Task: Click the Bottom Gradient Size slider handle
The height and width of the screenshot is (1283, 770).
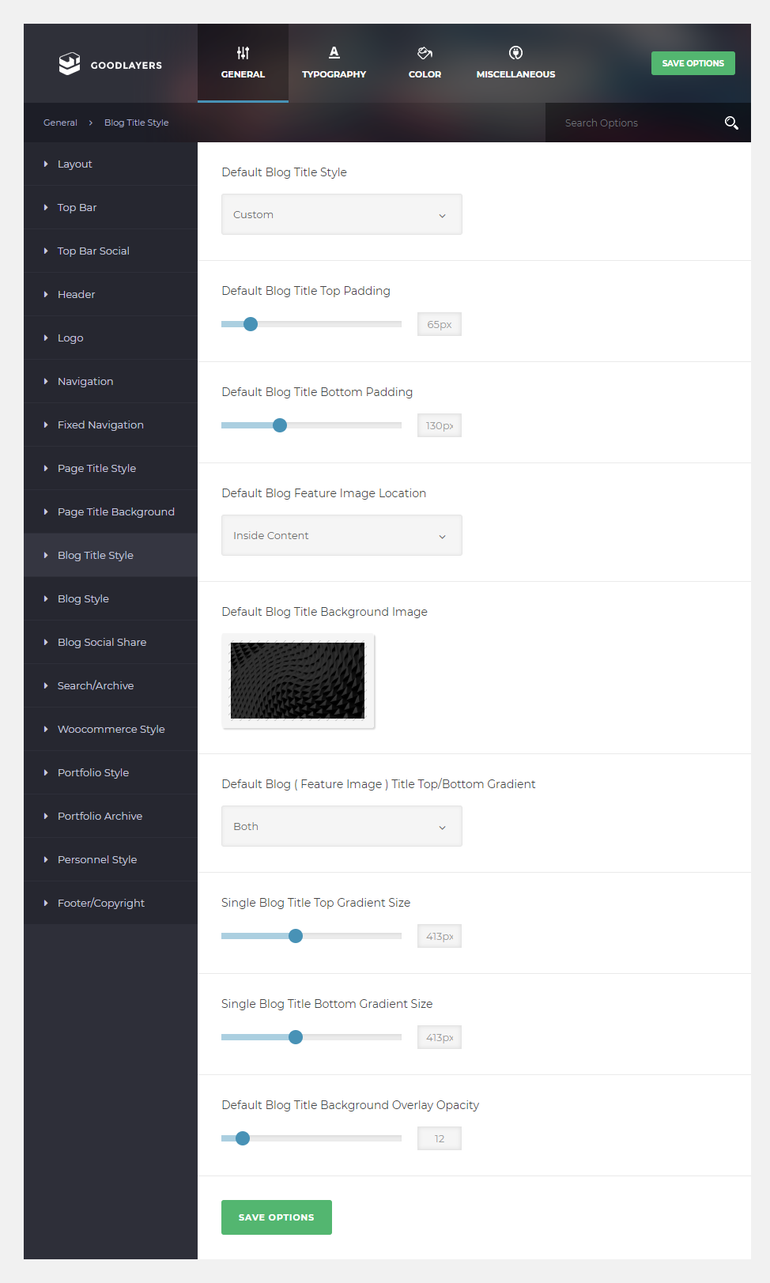Action: pos(296,1037)
